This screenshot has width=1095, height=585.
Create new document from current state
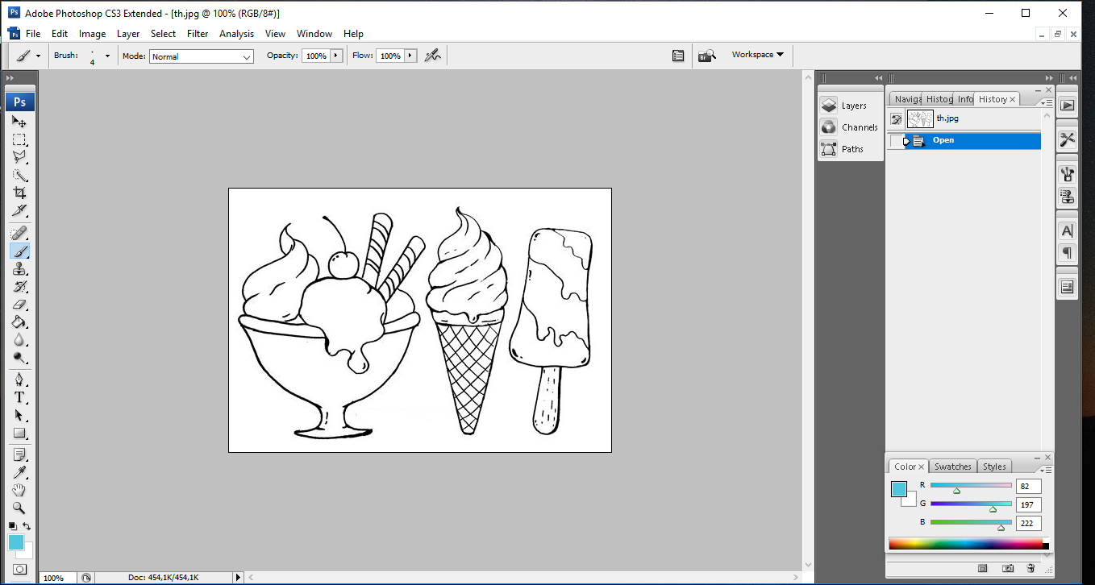point(983,569)
